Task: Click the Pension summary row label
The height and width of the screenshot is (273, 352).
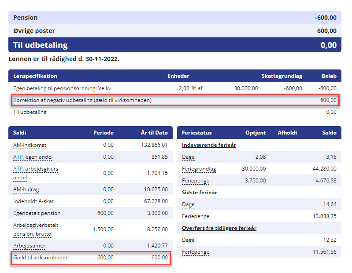Action: (x=26, y=18)
